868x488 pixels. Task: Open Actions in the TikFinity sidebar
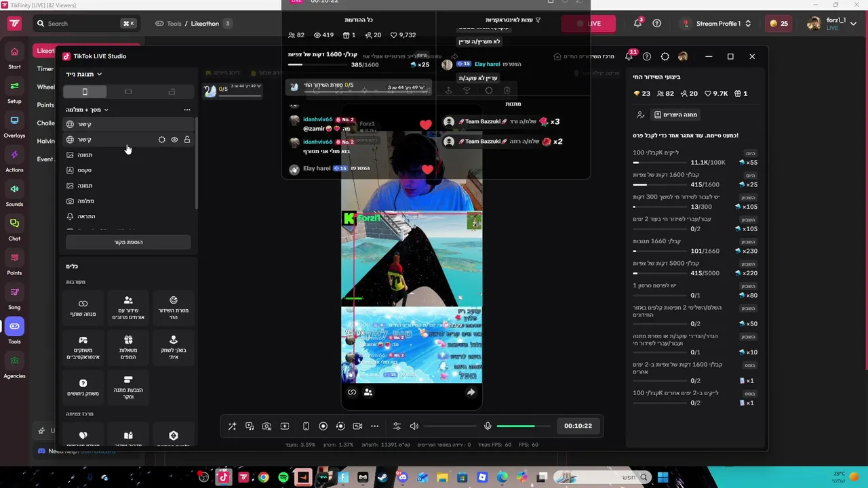click(x=14, y=161)
